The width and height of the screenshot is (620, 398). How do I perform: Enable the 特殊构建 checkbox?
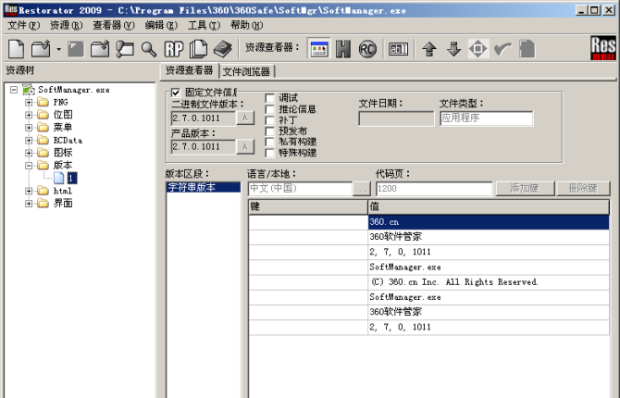click(x=270, y=153)
